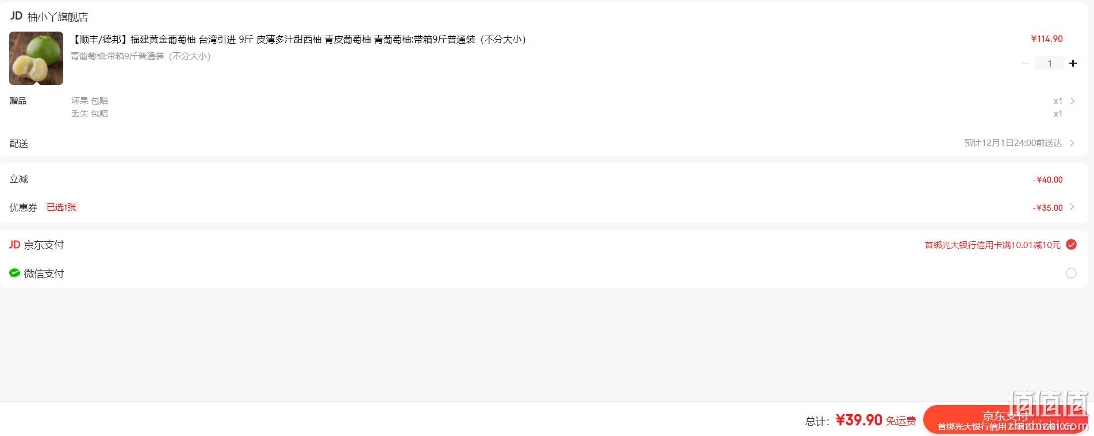
Task: Click the 坏果 包赔 gift item
Action: (90, 101)
